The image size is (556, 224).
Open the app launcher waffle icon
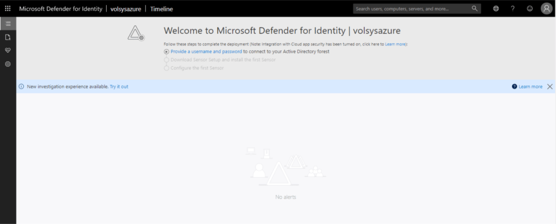coord(8,9)
